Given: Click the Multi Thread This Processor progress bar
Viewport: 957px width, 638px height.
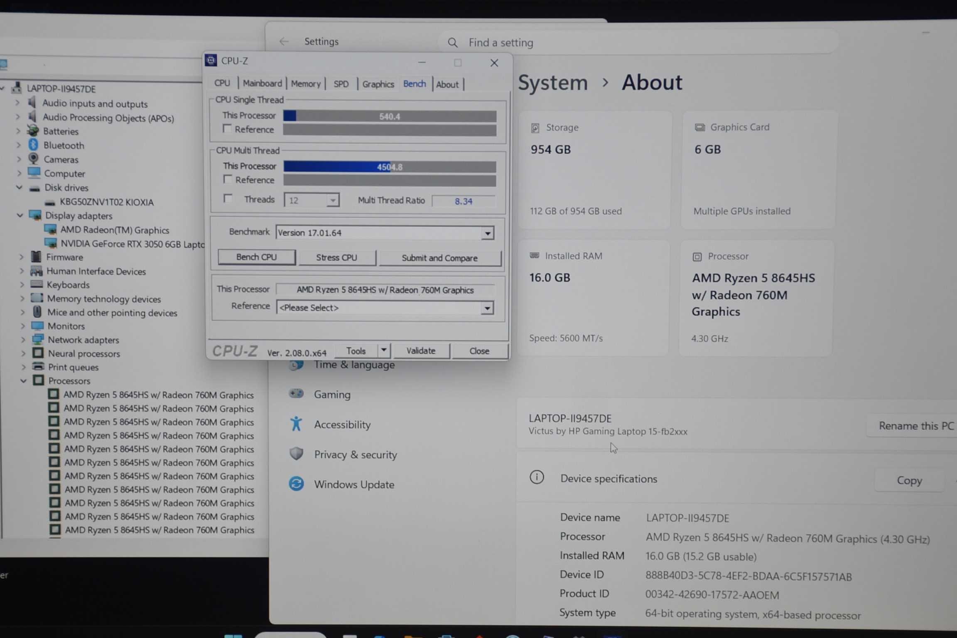Looking at the screenshot, I should click(389, 167).
